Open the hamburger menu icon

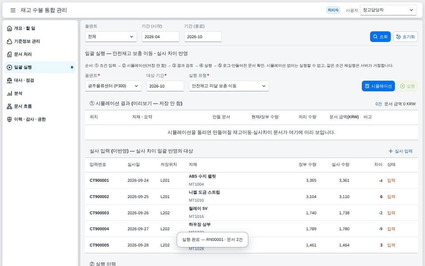pyautogui.click(x=13, y=10)
